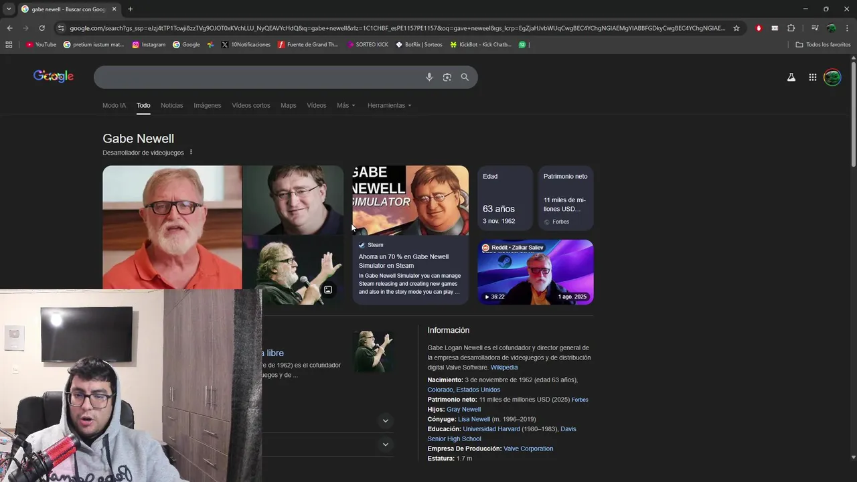The height and width of the screenshot is (482, 857).
Task: Open the BotRix | Sorteos bookmark
Action: click(419, 45)
